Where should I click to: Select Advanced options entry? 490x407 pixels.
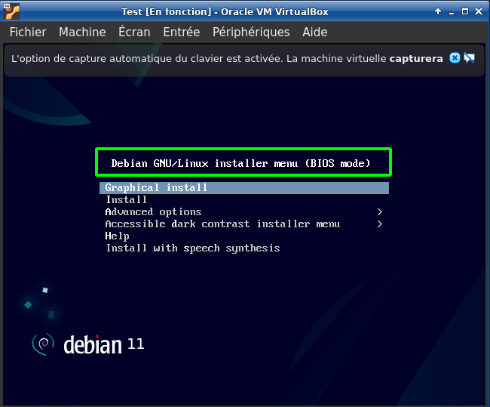click(244, 212)
